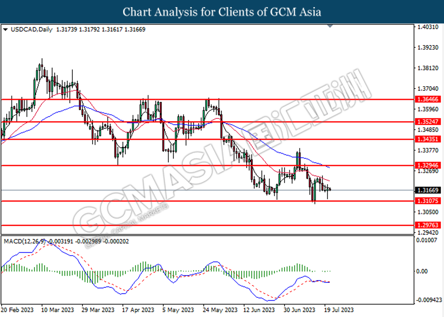Click the 1.39230 price scale value
This screenshot has height=317, width=444.
[428, 47]
